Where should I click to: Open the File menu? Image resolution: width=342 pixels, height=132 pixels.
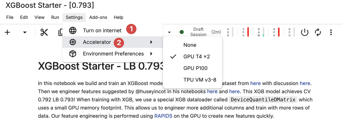click(x=10, y=17)
